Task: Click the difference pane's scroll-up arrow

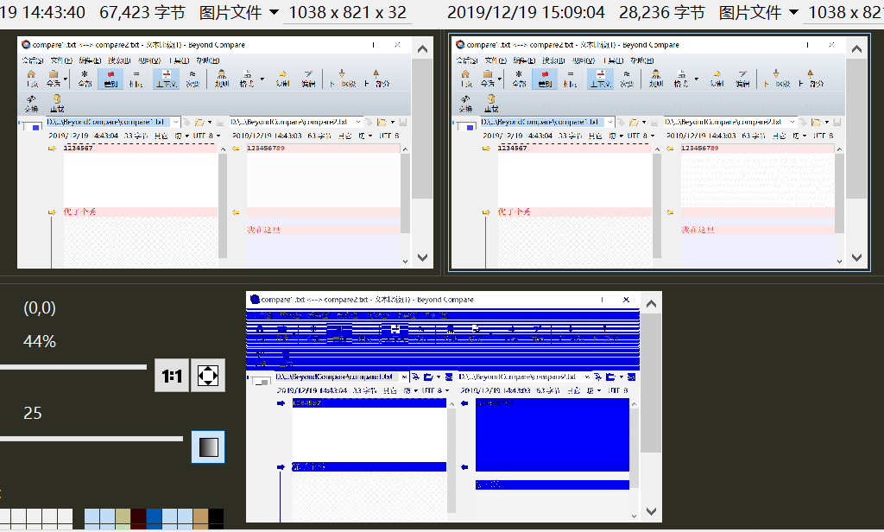Action: (x=651, y=304)
